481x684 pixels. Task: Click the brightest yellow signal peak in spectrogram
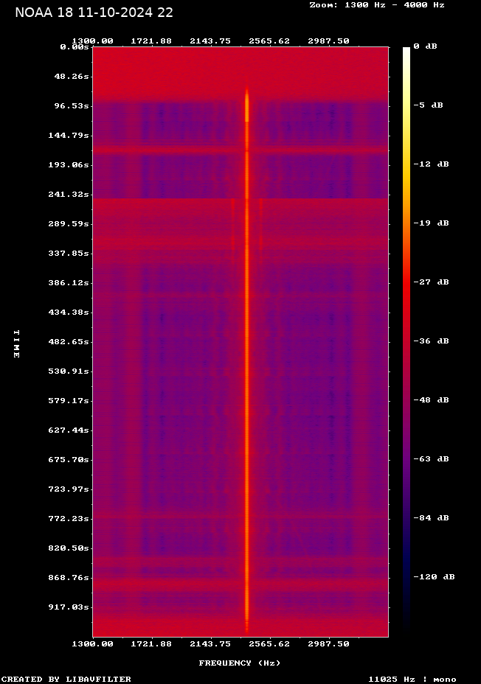coord(247,107)
